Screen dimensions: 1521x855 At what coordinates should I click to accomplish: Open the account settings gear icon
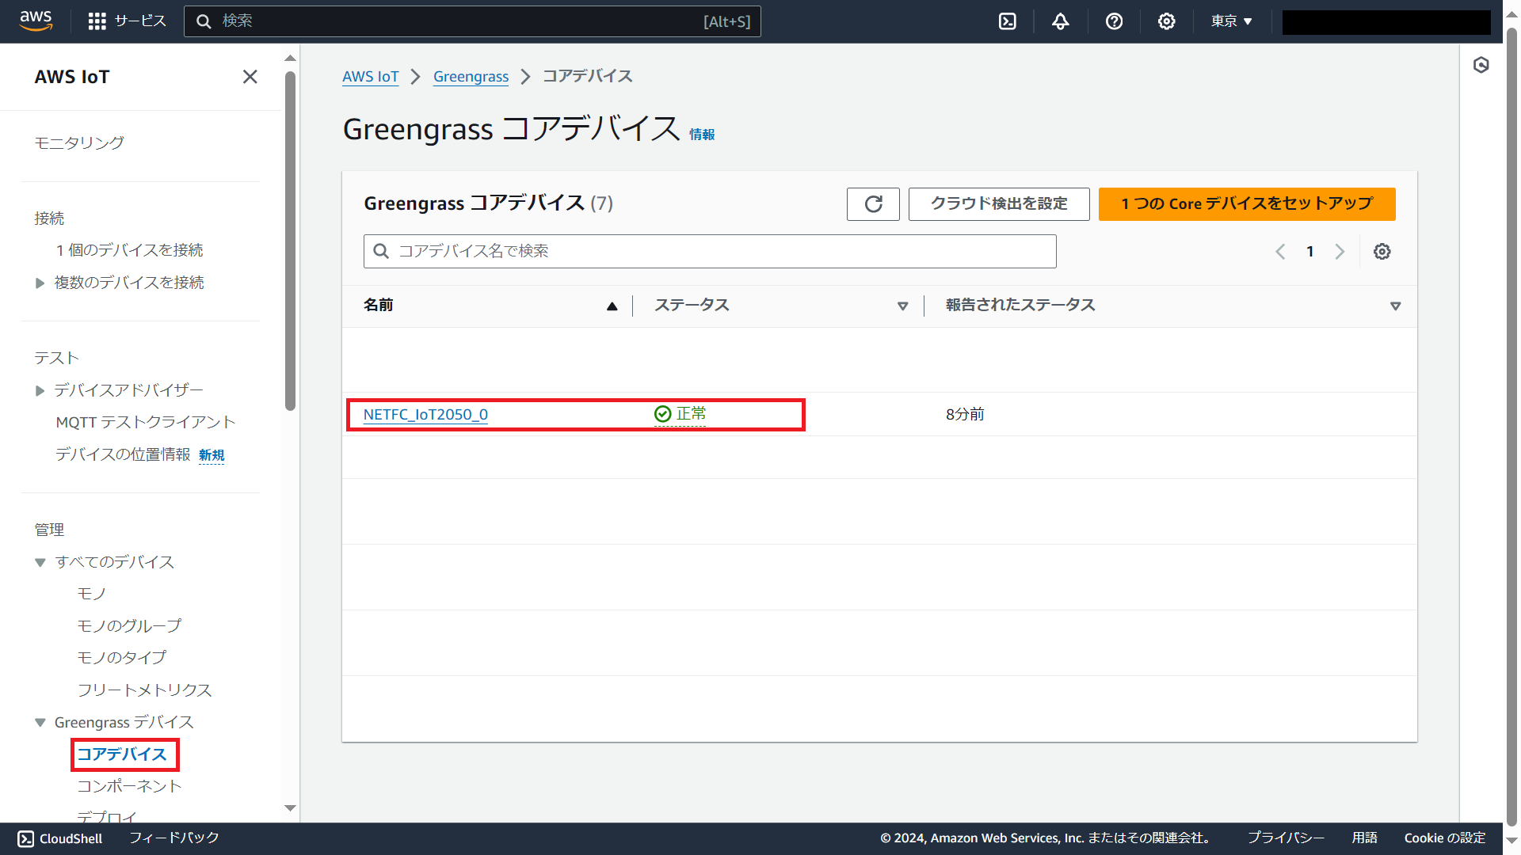pos(1166,21)
